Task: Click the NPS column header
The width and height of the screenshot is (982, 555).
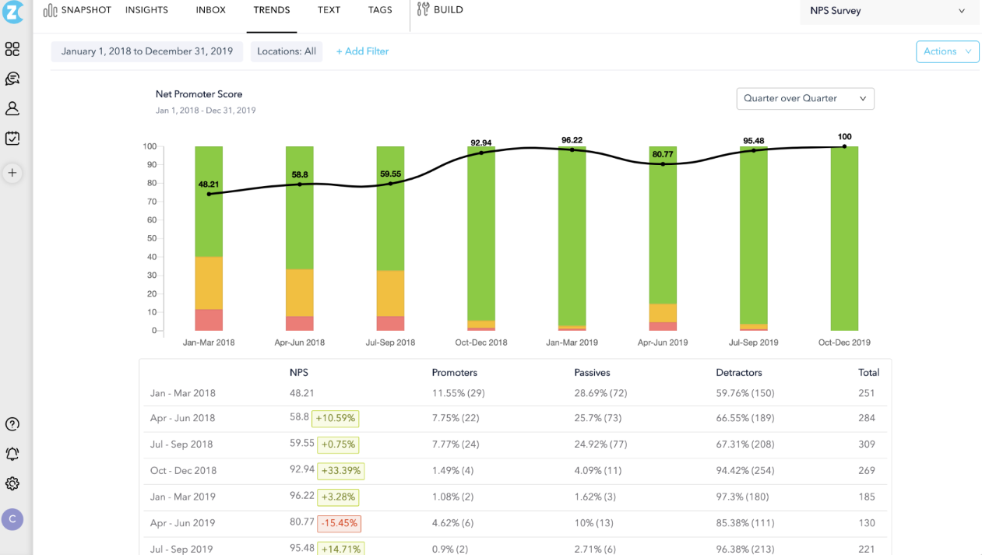Action: coord(299,373)
